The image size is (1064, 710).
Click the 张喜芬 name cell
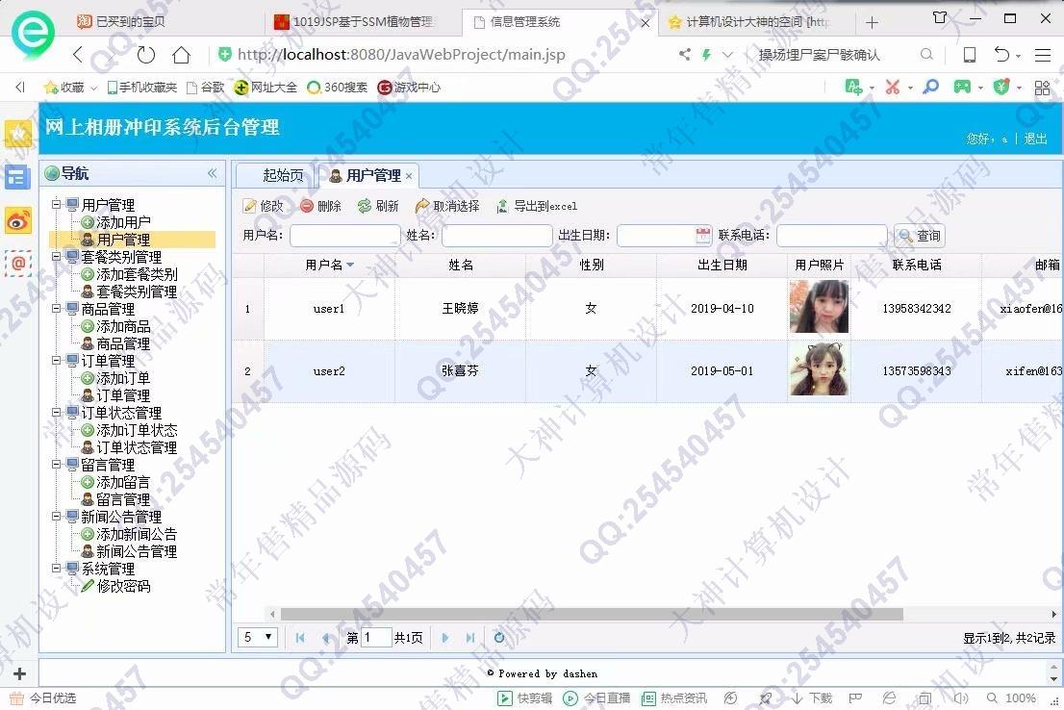tap(460, 371)
